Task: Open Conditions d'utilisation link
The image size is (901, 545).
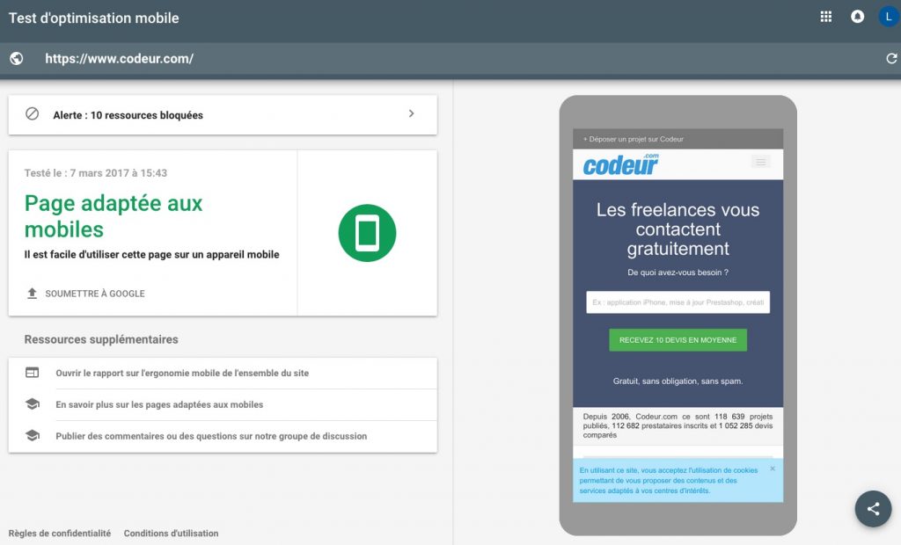Action: (171, 534)
